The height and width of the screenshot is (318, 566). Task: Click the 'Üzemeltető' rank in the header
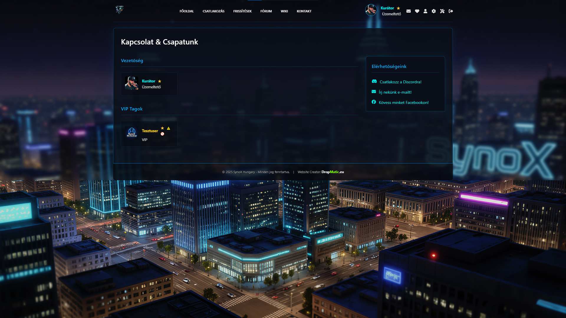pyautogui.click(x=391, y=14)
